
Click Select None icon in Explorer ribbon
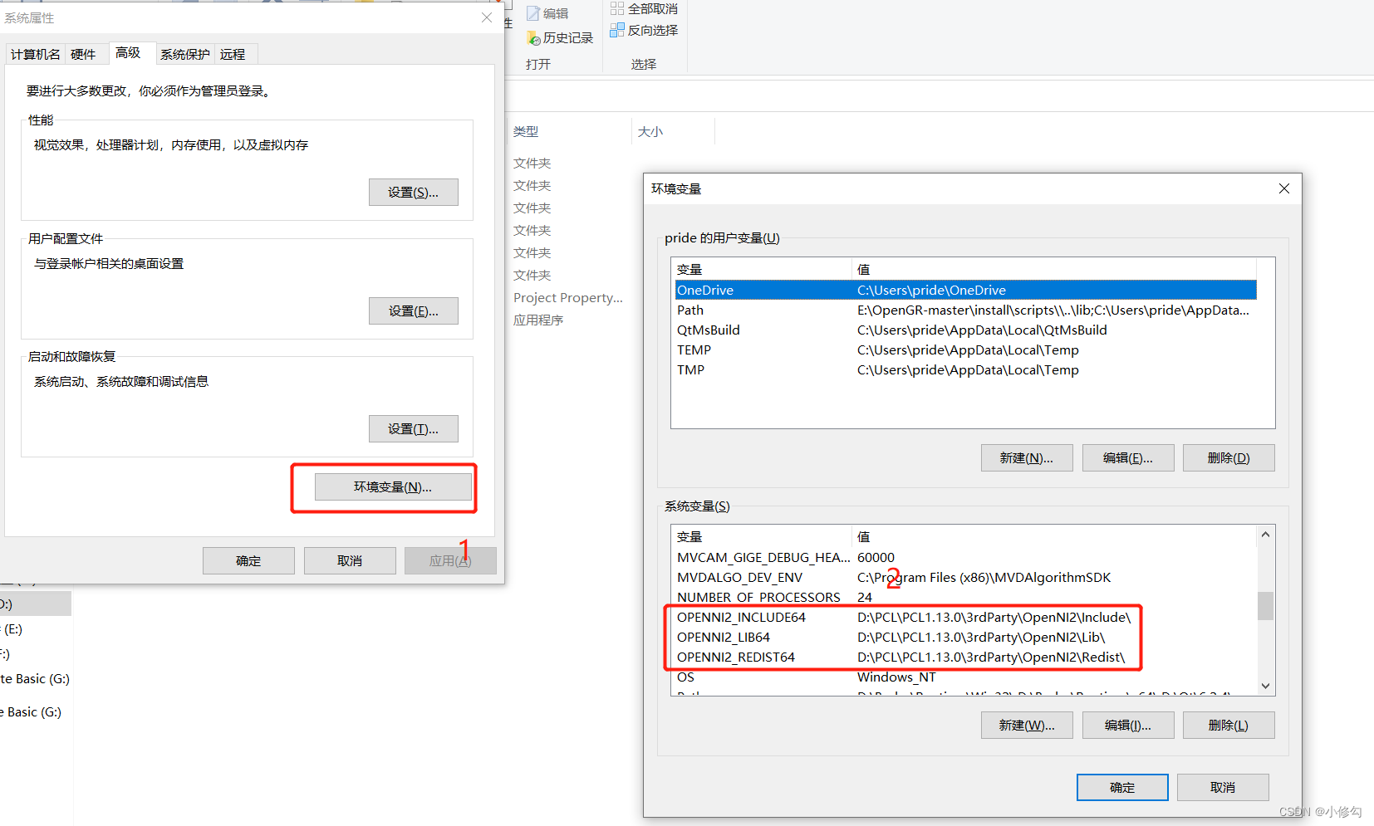(x=617, y=8)
